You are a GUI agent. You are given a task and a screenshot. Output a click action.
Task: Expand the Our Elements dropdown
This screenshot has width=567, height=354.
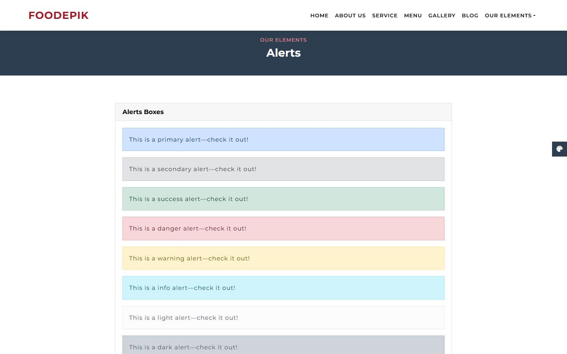(510, 15)
